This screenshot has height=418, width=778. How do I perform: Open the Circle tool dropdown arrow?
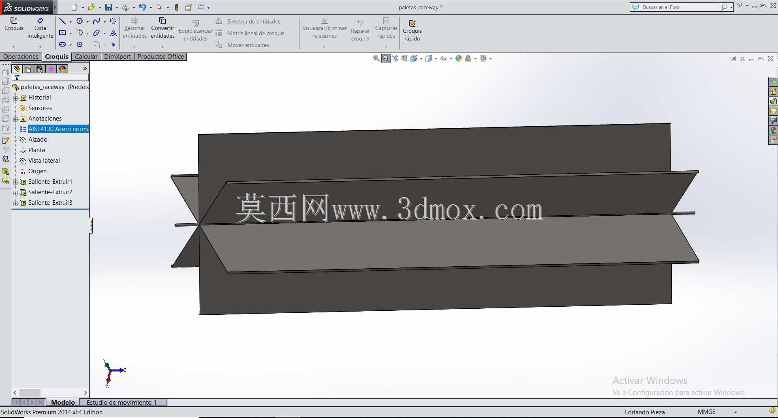(88, 21)
